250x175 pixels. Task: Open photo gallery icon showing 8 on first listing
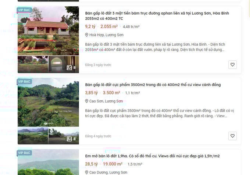[x=71, y=68]
